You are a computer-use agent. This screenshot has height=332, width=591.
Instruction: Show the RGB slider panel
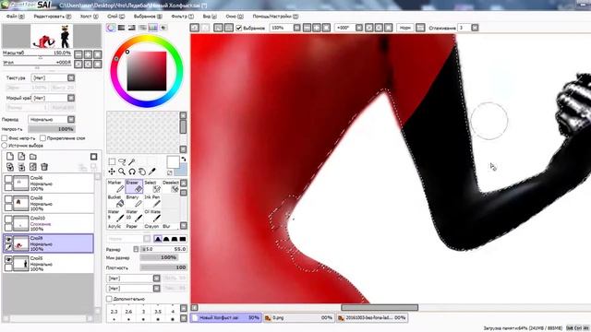click(121, 28)
